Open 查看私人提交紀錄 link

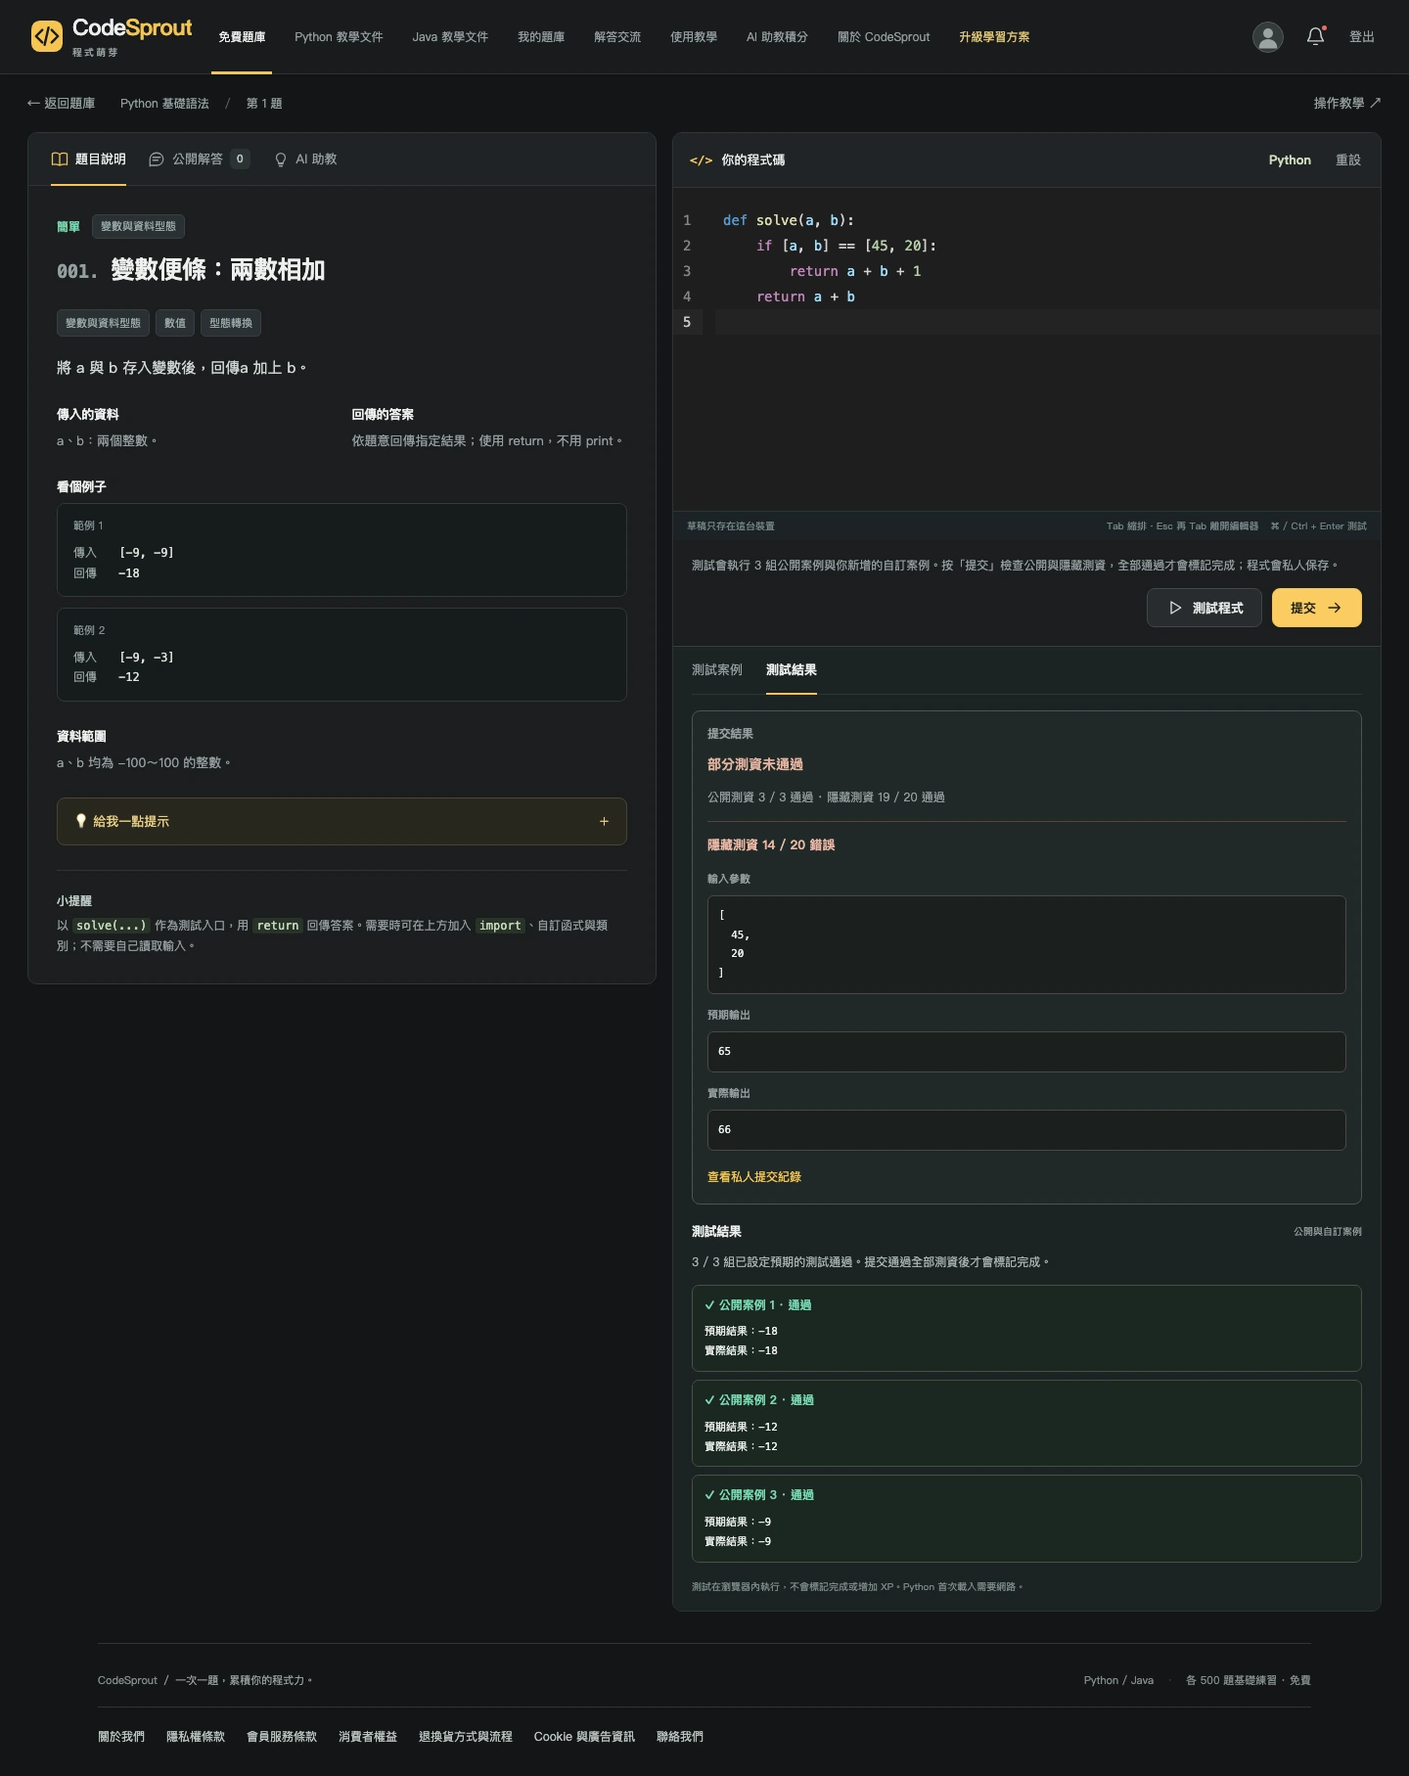754,1177
